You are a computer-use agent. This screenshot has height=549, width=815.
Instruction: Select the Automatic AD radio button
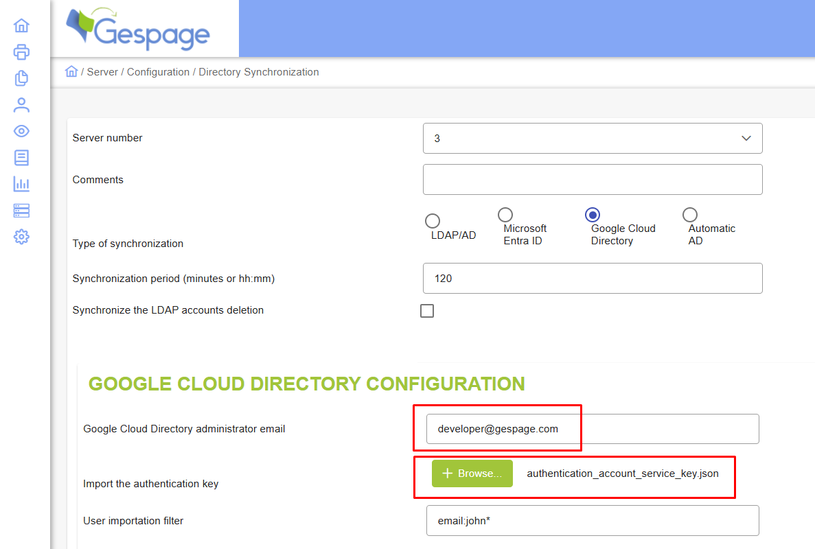[x=690, y=215]
